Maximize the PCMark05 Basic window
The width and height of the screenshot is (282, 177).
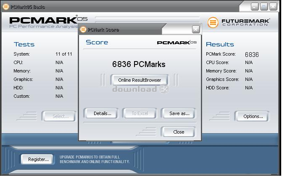264,7
